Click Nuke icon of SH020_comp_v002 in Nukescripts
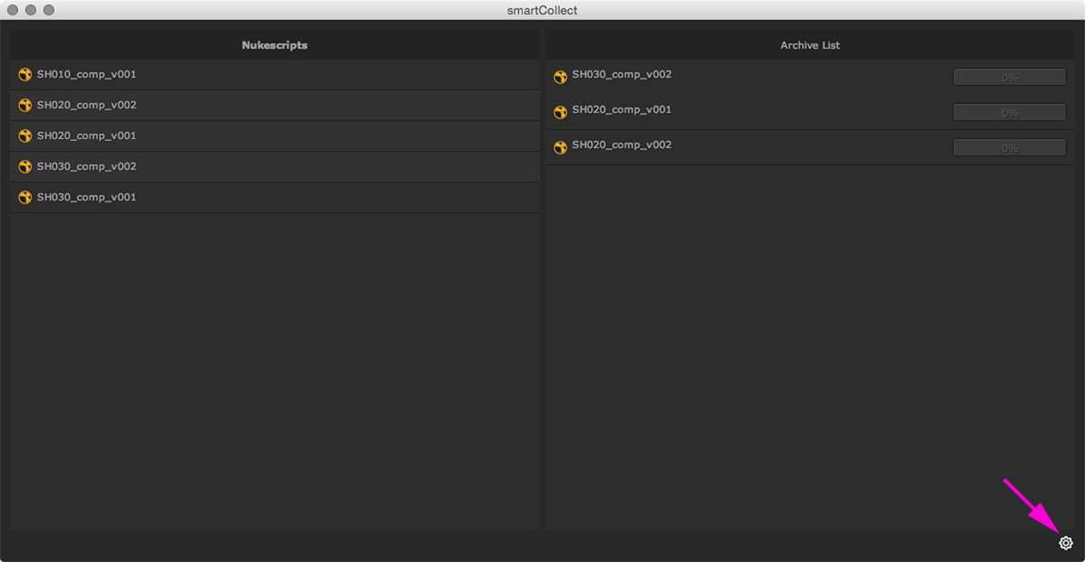 (x=25, y=106)
